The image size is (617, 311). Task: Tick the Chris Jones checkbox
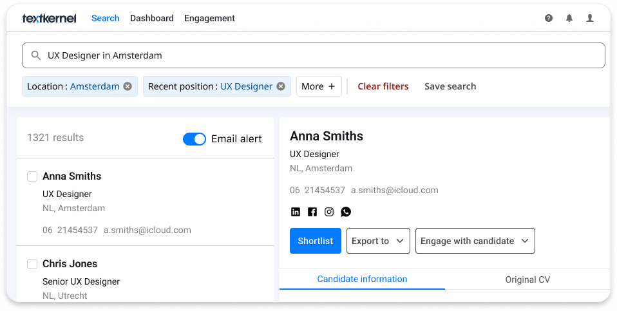tap(32, 264)
